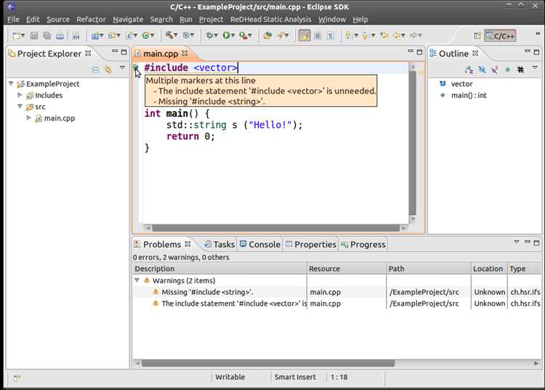Switch to the Properties tab
This screenshot has height=390, width=545.
point(311,245)
